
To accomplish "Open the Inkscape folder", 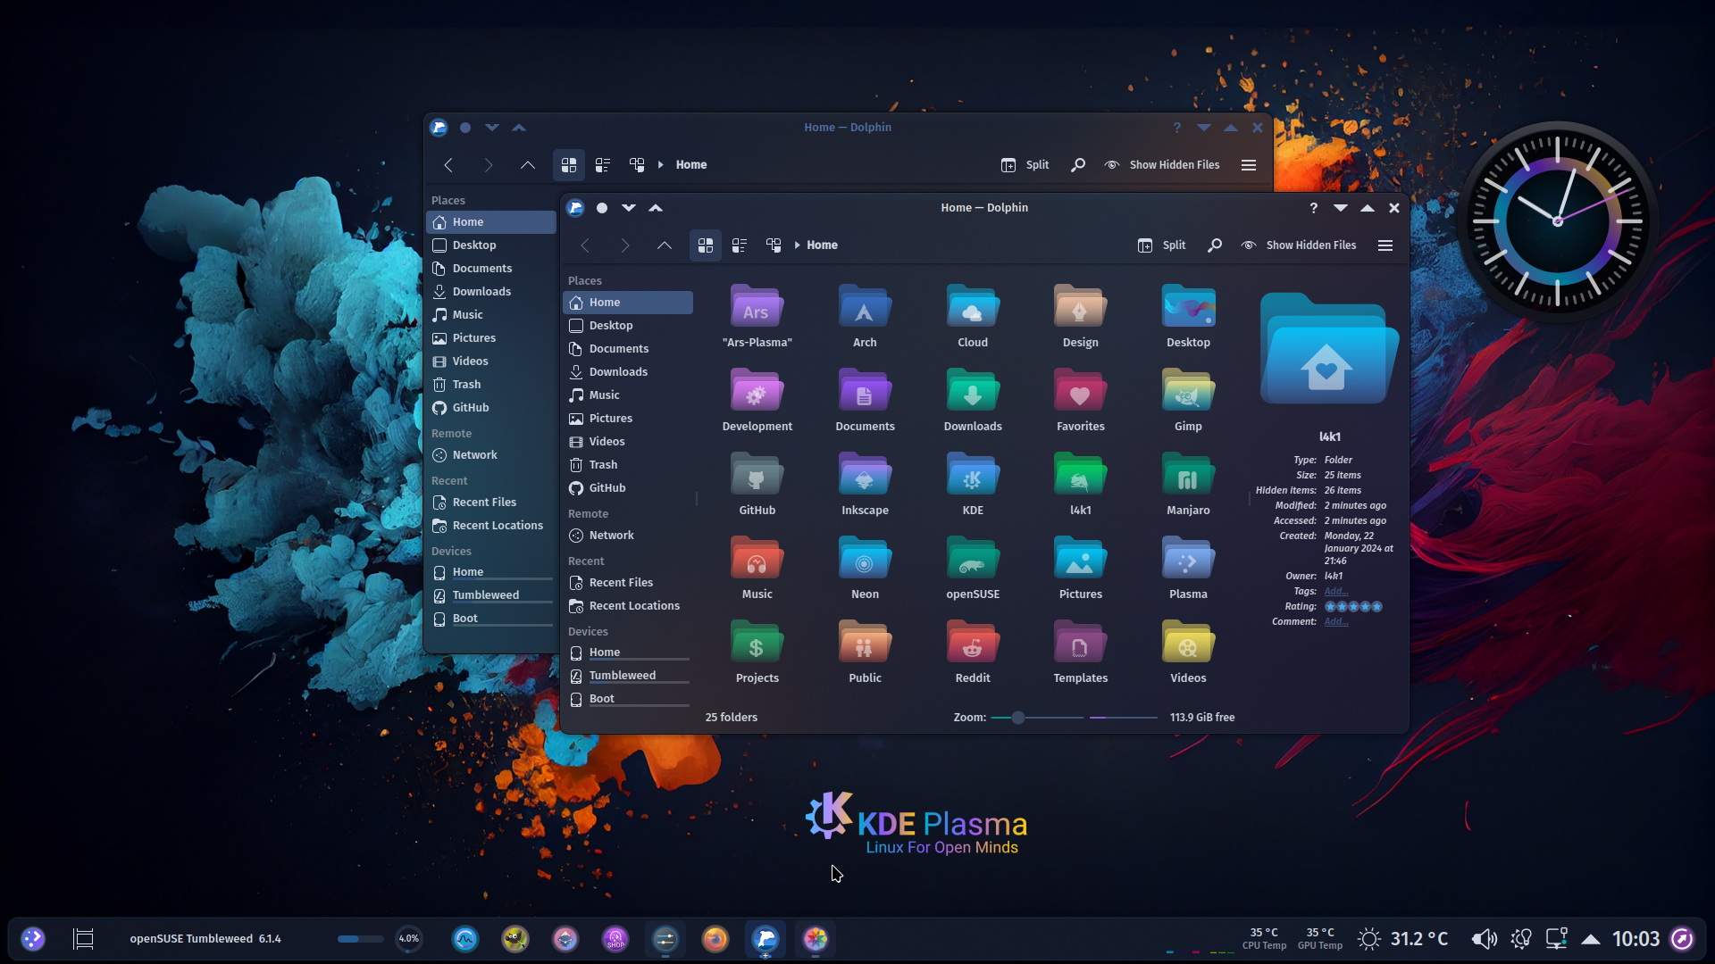I will (x=865, y=484).
